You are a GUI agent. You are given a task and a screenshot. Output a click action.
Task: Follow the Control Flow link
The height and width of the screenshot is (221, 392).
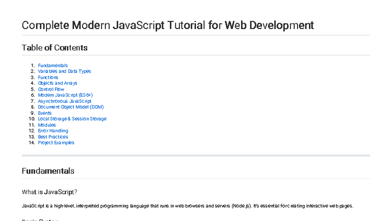(51, 89)
